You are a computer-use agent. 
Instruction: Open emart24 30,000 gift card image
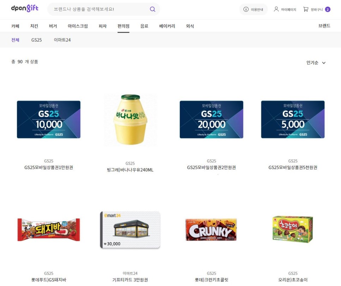[130, 230]
